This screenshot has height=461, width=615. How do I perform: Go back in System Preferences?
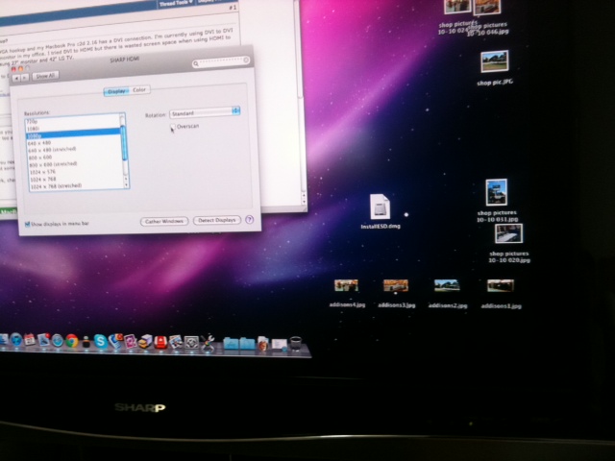[x=16, y=78]
